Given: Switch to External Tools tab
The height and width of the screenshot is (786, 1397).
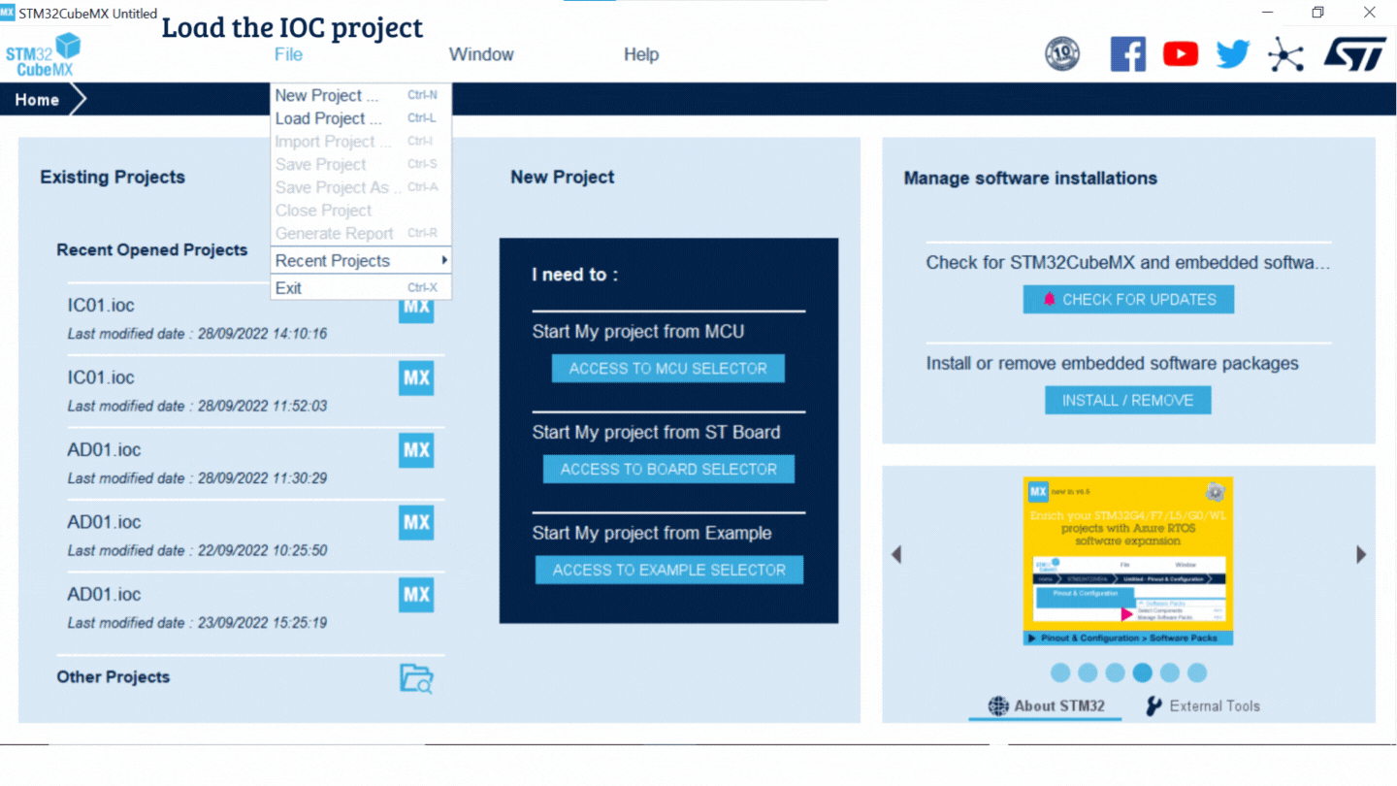Looking at the screenshot, I should coord(1202,705).
